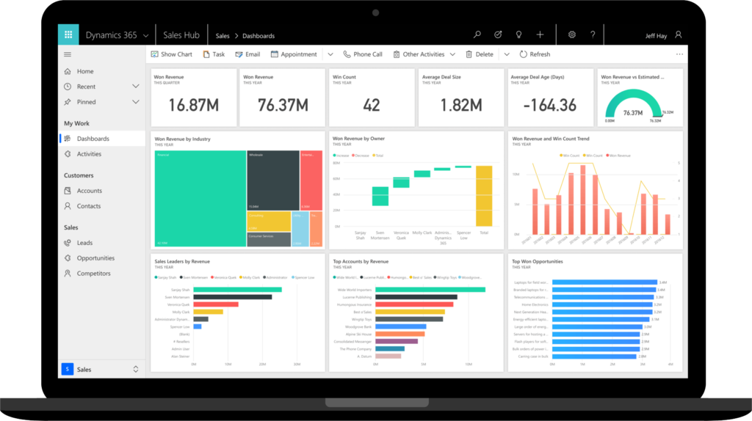Open the Other Activities dropdown chevron
The height and width of the screenshot is (421, 752).
pyautogui.click(x=452, y=54)
